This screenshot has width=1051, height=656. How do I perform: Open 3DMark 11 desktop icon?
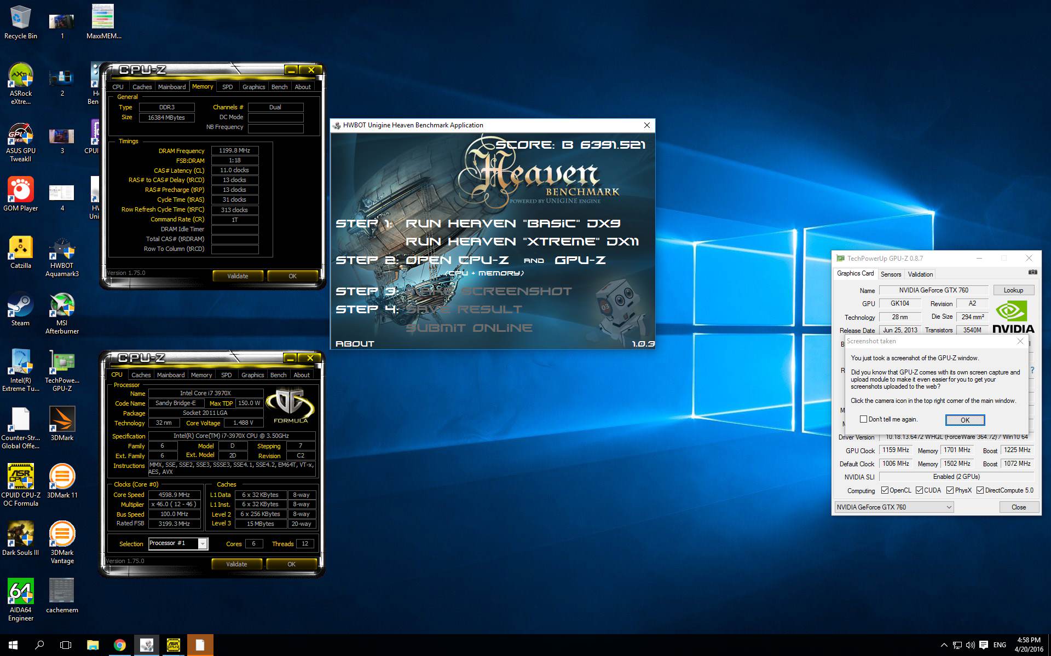click(x=62, y=481)
